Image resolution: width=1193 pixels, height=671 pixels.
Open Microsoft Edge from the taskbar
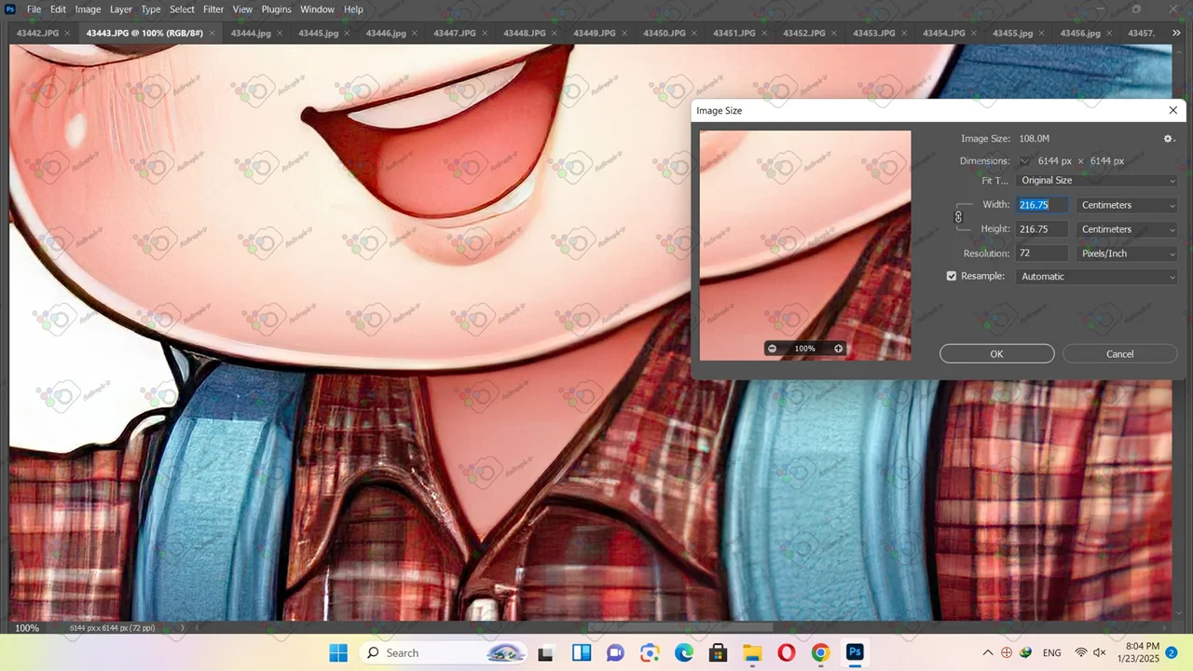pos(684,653)
